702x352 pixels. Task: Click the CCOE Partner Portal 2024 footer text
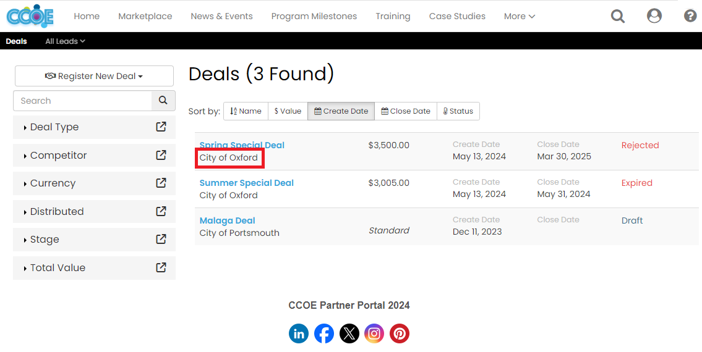point(349,305)
